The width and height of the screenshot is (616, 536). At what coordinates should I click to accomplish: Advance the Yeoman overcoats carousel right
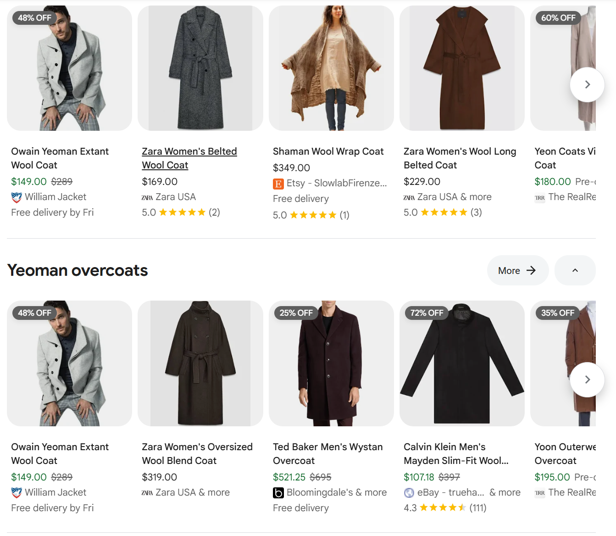click(587, 380)
